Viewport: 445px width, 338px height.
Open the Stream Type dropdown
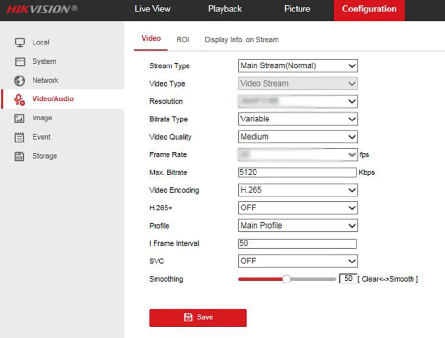click(298, 66)
